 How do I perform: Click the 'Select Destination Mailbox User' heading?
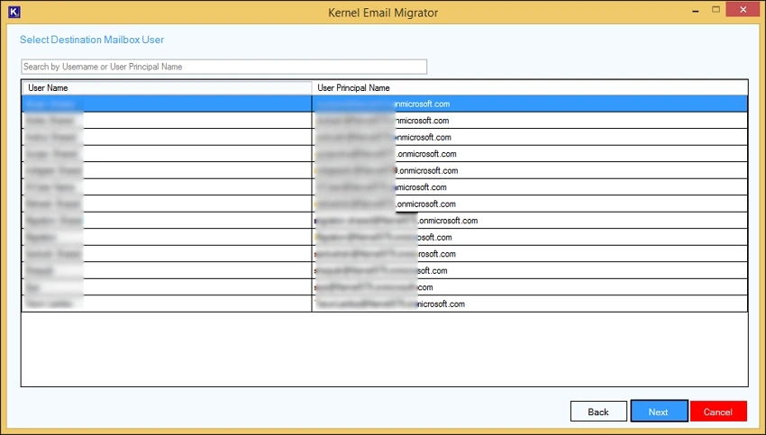[x=92, y=40]
